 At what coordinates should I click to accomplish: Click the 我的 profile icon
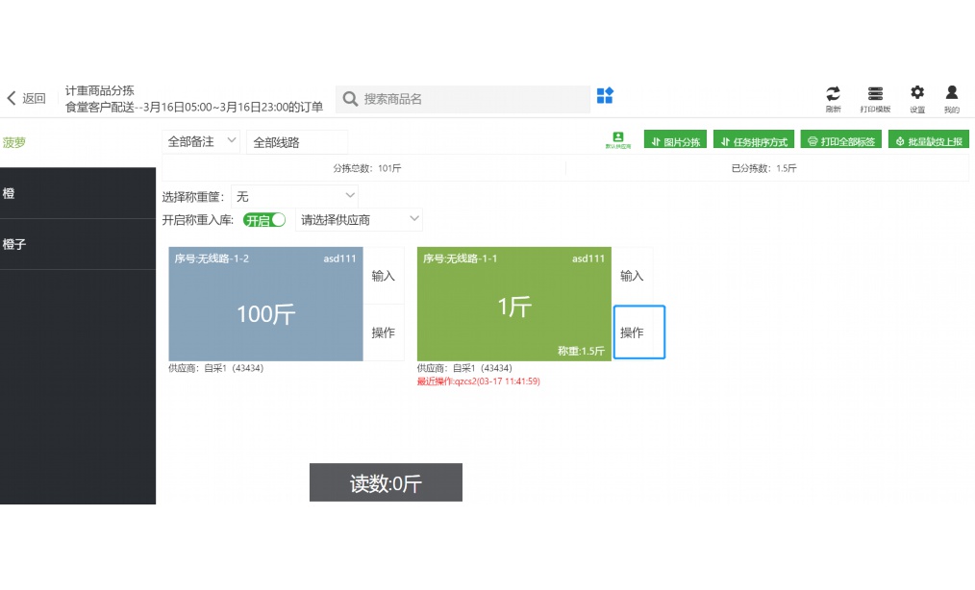tap(951, 95)
